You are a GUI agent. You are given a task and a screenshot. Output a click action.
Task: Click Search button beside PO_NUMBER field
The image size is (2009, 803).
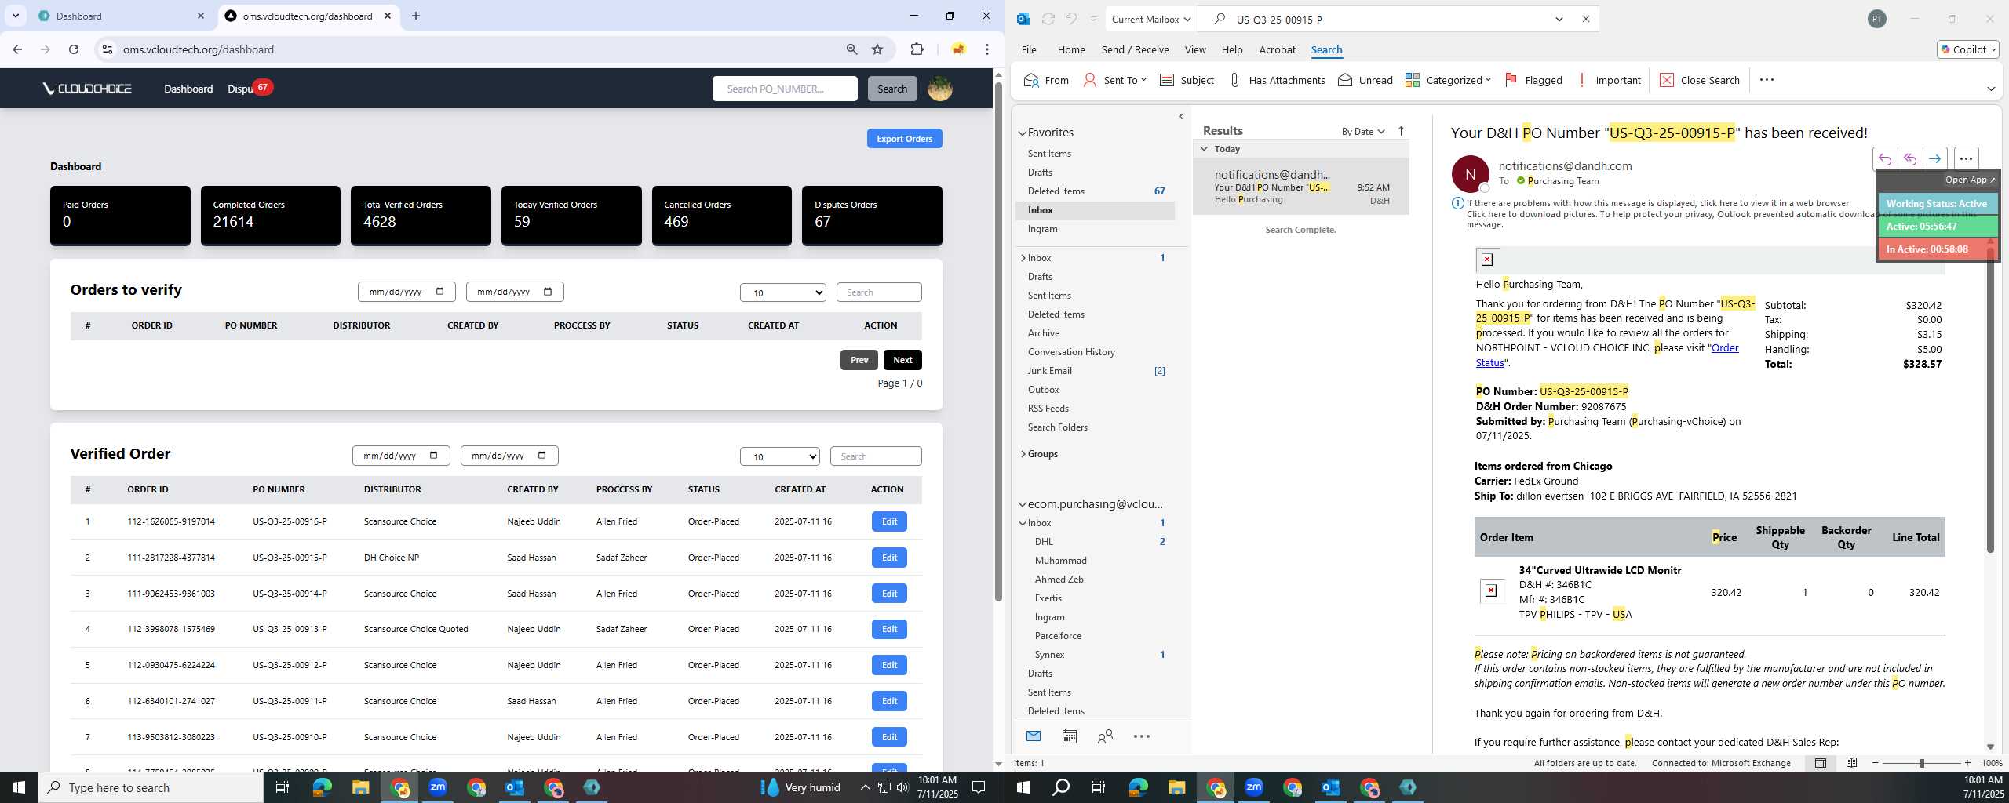click(x=891, y=89)
